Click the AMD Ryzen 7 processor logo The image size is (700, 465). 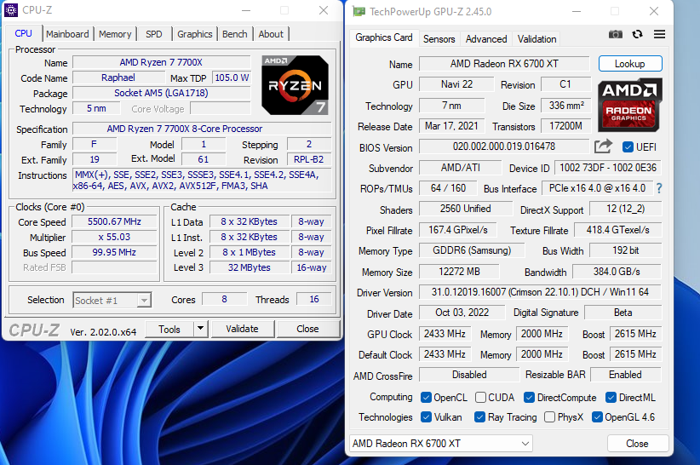pos(295,84)
